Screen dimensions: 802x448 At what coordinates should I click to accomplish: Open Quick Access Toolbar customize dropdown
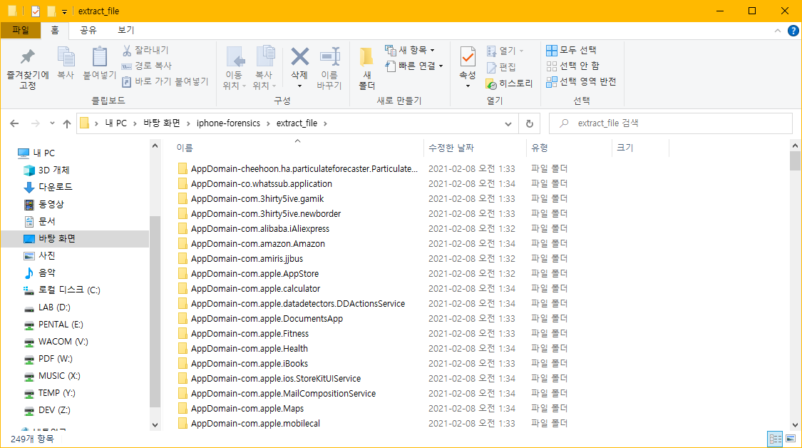pyautogui.click(x=64, y=11)
